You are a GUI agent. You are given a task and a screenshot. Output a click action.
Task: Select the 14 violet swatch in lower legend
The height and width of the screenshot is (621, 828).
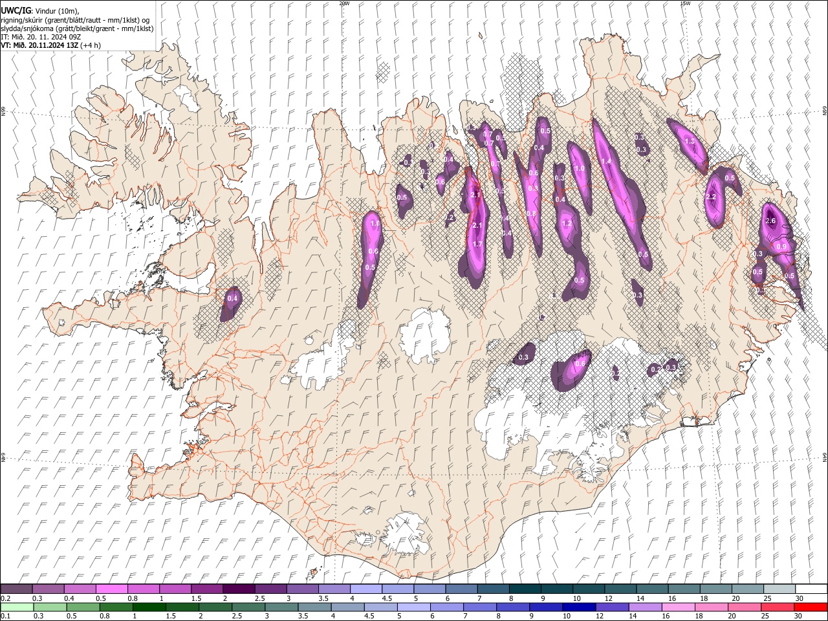click(x=644, y=607)
